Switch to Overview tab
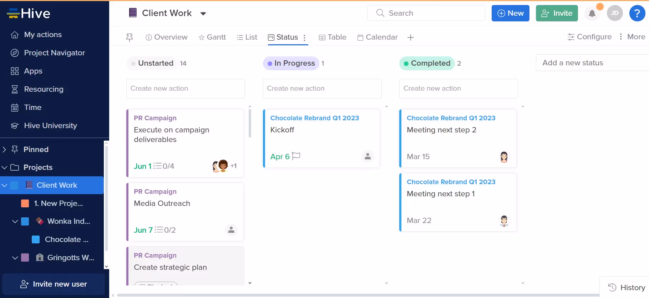 [x=167, y=37]
